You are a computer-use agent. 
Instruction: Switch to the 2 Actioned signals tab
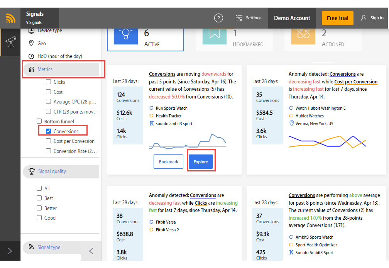tap(323, 40)
